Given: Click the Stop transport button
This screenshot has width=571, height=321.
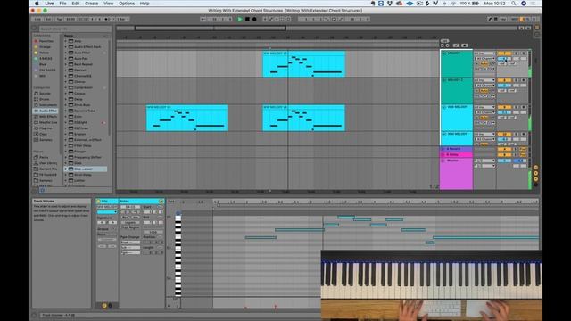Looking at the screenshot, I should (247, 19).
